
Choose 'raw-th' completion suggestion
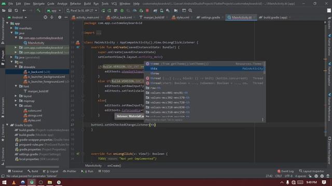[x=204, y=88]
